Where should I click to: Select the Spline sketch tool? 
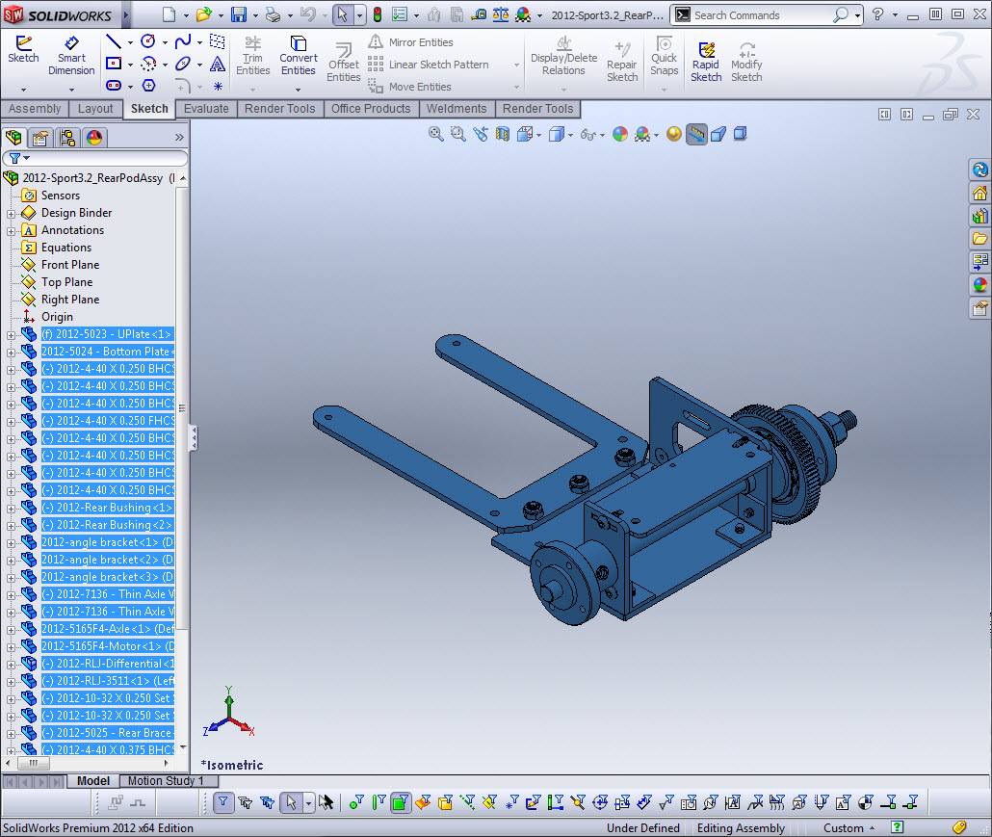[x=182, y=42]
